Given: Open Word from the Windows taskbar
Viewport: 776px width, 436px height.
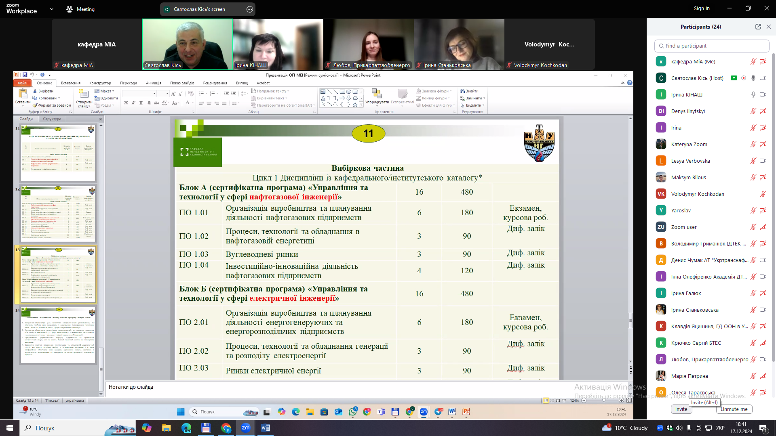Looking at the screenshot, I should click(x=265, y=428).
